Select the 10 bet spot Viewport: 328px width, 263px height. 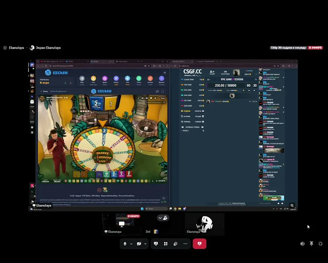(x=99, y=174)
